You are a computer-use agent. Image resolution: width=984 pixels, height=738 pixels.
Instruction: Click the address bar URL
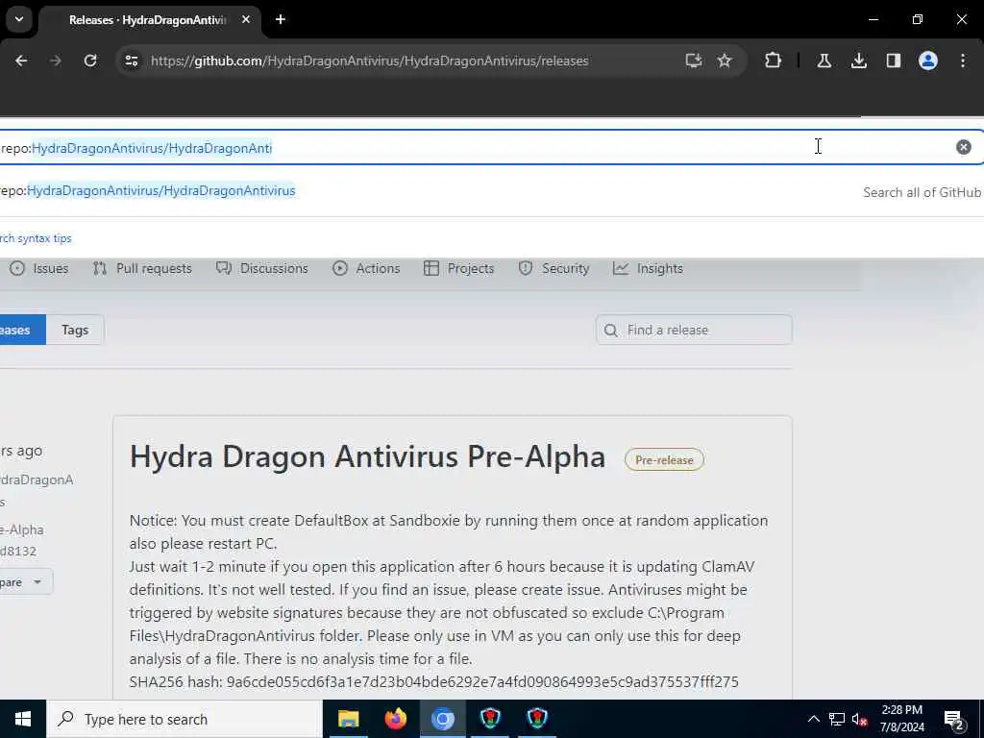pos(369,61)
